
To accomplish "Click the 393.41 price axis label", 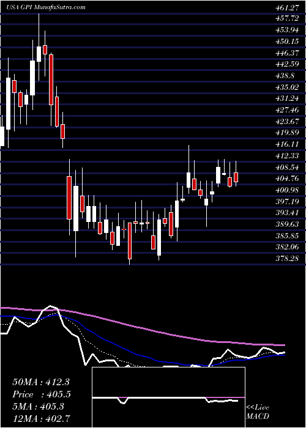I will click(x=286, y=213).
